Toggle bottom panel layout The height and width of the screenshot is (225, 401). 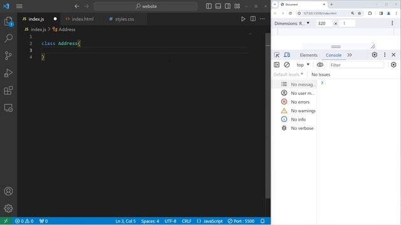click(x=218, y=6)
